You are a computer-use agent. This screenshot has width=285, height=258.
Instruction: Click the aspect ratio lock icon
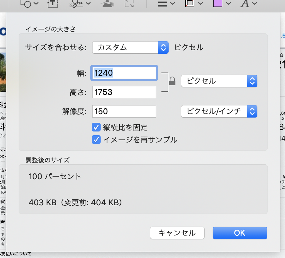pyautogui.click(x=172, y=81)
